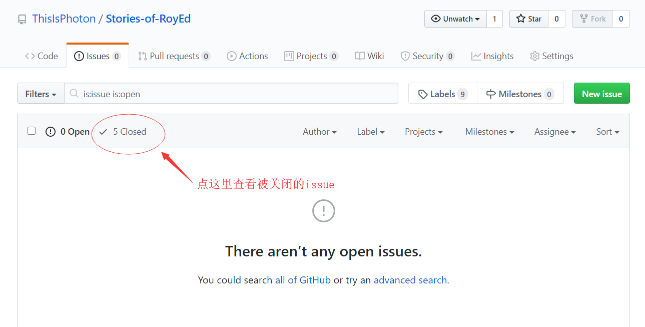Open the advanced search link

coord(410,280)
